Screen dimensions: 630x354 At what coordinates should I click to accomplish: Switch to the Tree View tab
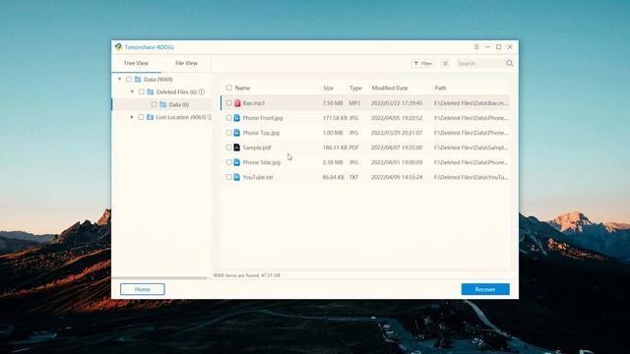136,63
